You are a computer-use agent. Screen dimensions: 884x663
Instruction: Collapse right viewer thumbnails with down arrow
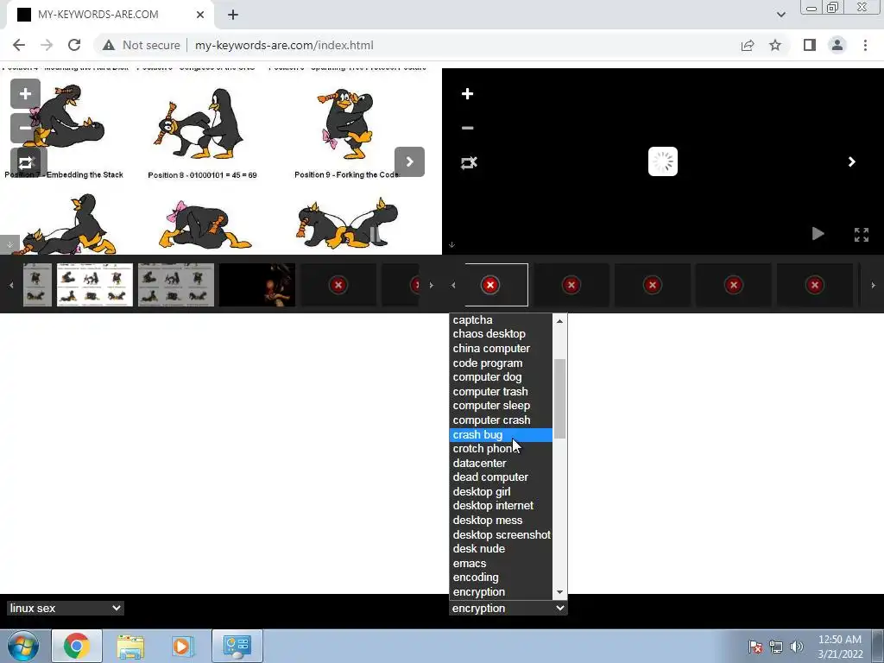click(x=451, y=244)
